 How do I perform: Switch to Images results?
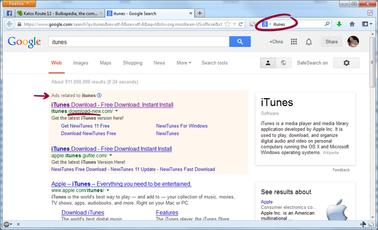coord(81,63)
